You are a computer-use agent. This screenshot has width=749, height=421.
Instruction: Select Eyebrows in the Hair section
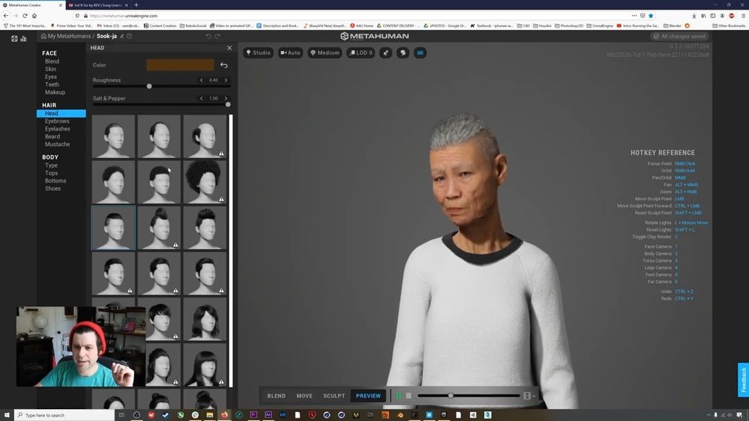pos(57,121)
